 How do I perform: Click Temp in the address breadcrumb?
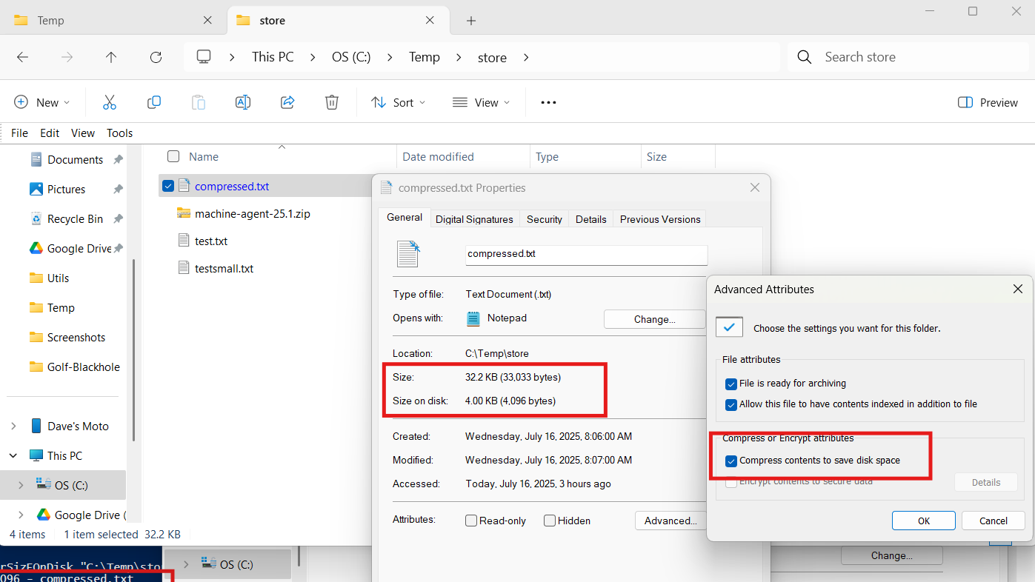point(425,57)
